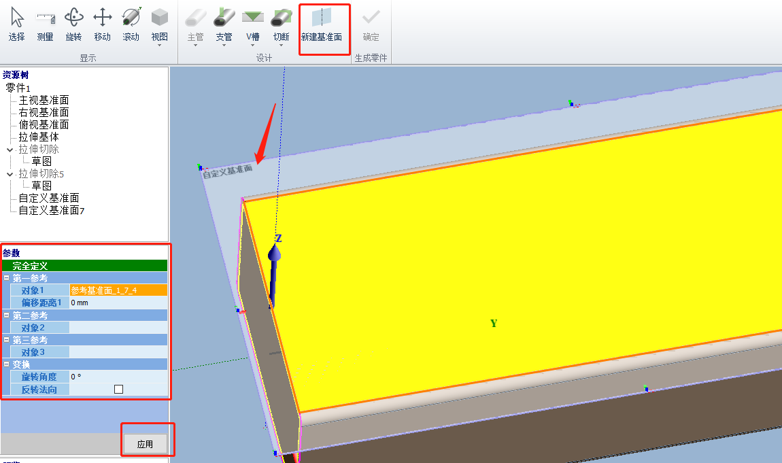Open the 视图 dropdown arrow
782x463 pixels.
tap(159, 46)
